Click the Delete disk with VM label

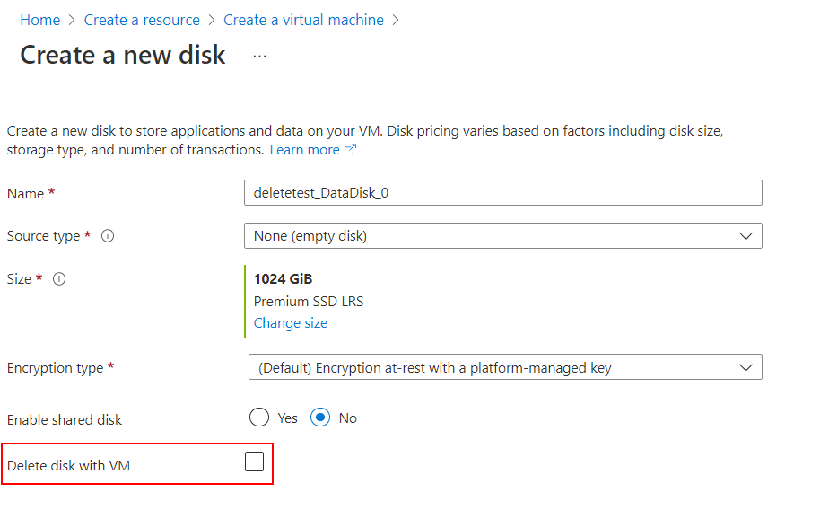click(69, 466)
